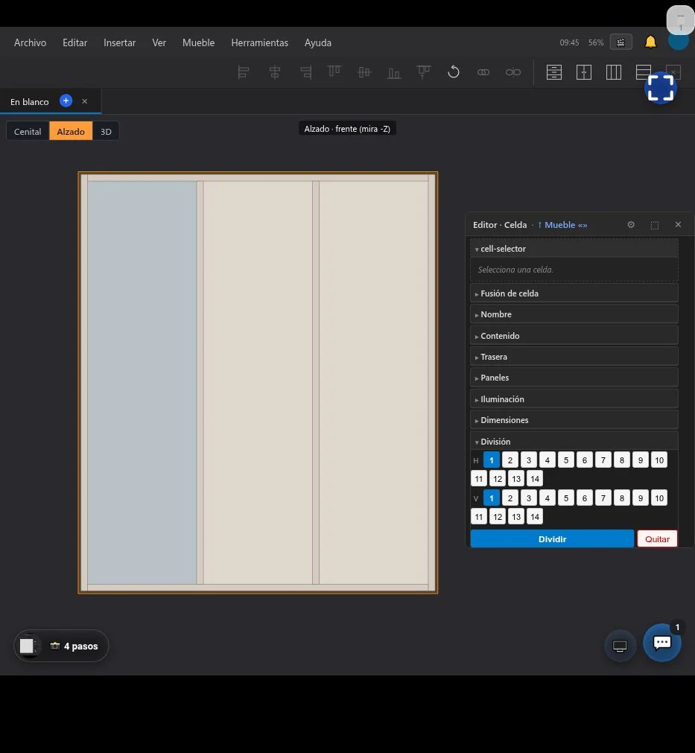Select vertical division count 5

[566, 498]
